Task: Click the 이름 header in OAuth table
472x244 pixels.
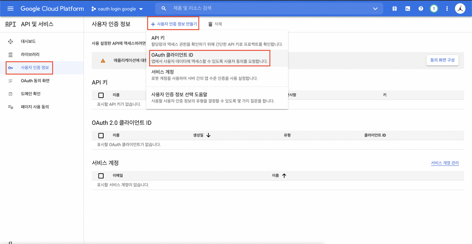Action: tap(116, 135)
